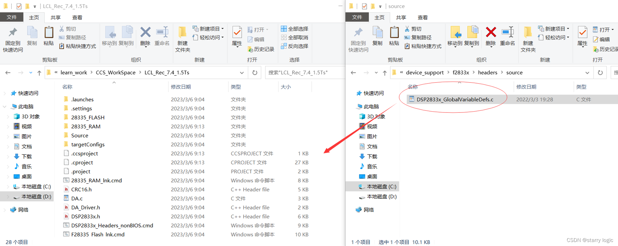
Task: Invert selection (反向选择) in LCL_Rec window
Action: click(294, 46)
